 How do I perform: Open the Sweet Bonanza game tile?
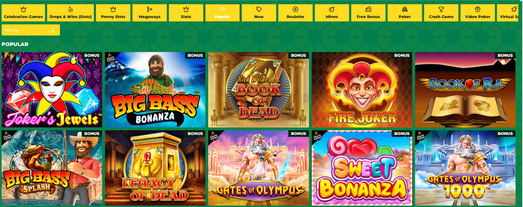(x=362, y=168)
